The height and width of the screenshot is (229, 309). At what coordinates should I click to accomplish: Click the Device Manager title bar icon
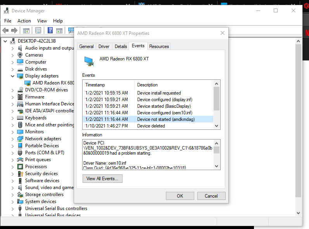point(6,10)
